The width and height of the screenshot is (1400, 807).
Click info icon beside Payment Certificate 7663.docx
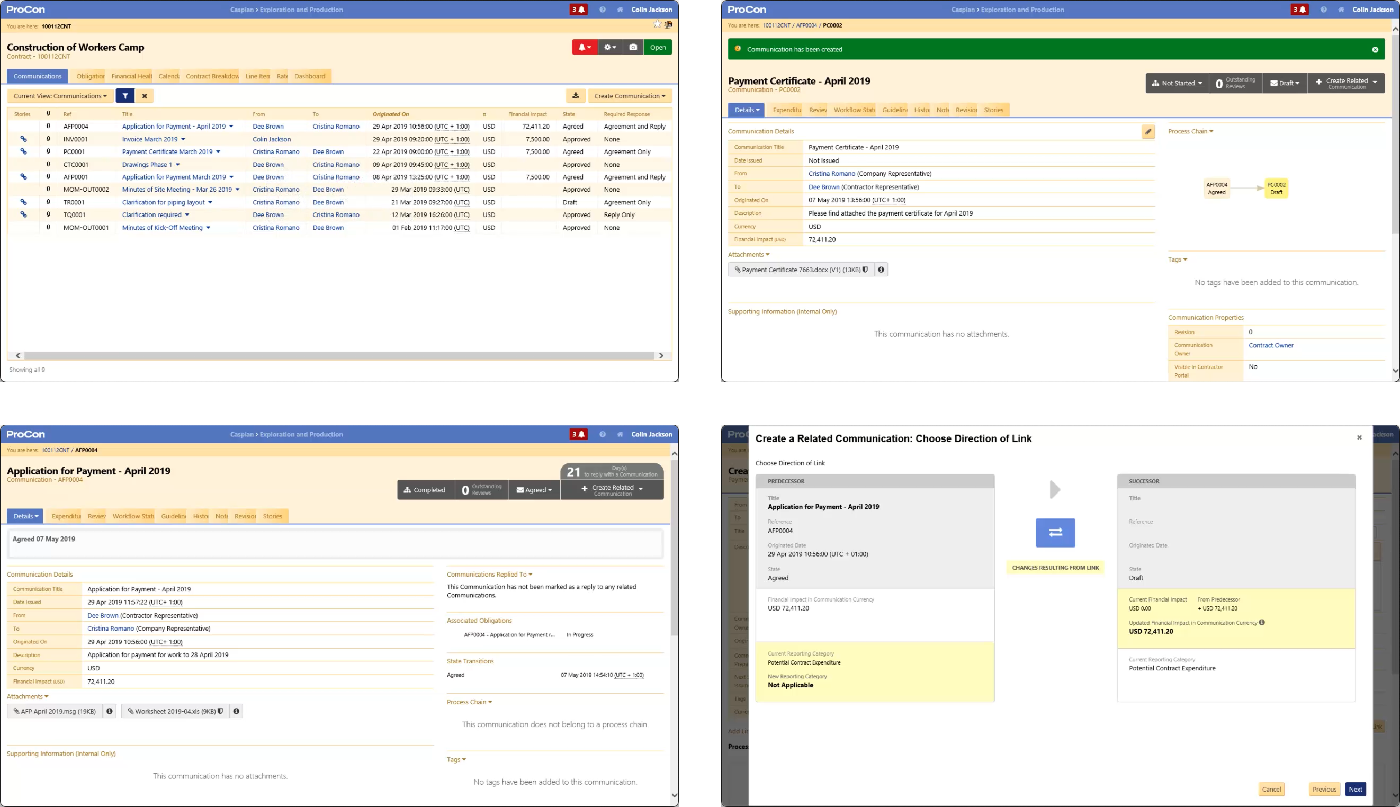[x=881, y=270]
